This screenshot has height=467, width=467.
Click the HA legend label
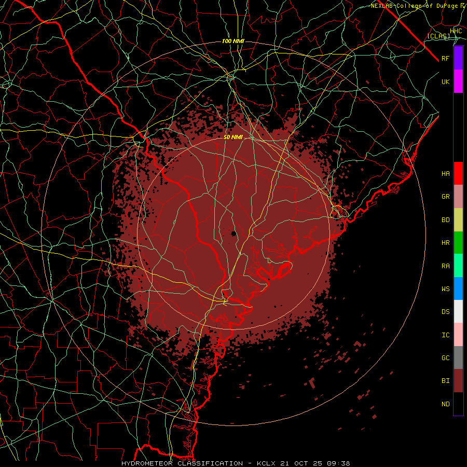tap(446, 173)
